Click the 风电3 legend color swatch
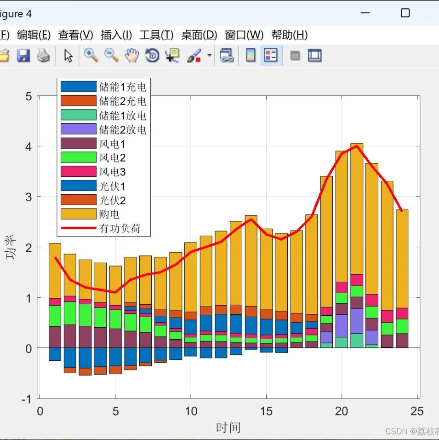The width and height of the screenshot is (439, 440). 79,171
